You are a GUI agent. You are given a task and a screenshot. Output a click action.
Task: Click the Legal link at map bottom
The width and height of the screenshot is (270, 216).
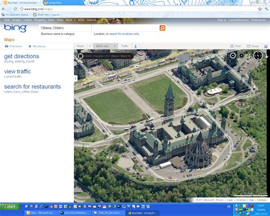(x=230, y=200)
